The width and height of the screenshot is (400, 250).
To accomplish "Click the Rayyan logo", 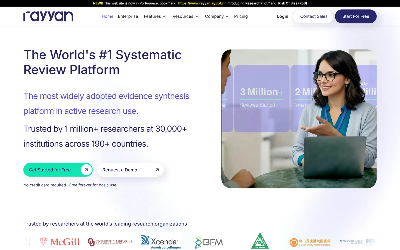I will click(x=48, y=16).
